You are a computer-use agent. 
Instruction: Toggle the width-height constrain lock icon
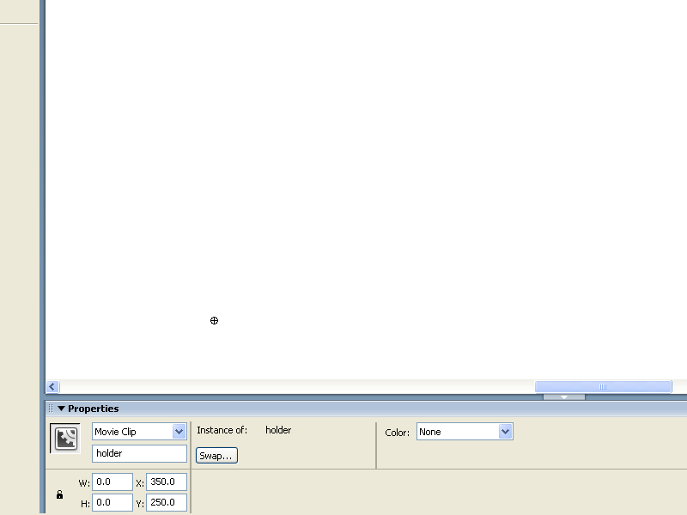click(x=59, y=494)
